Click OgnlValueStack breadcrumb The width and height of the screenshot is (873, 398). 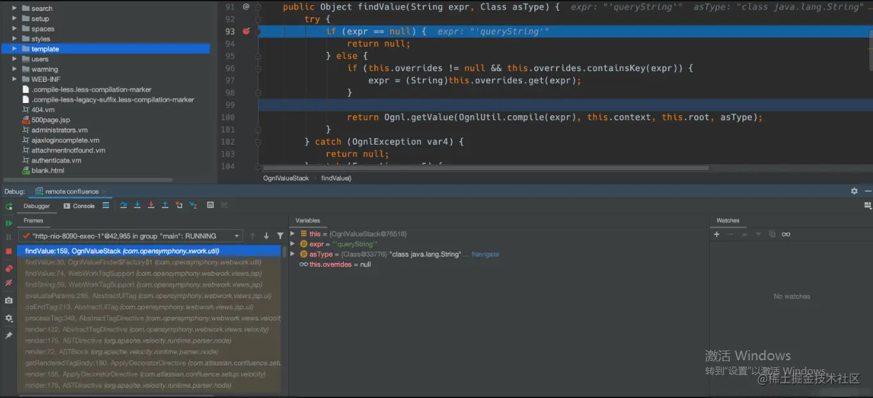tap(286, 178)
